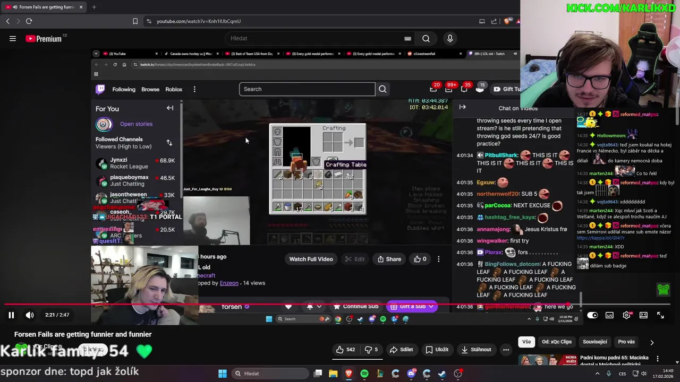
Task: Switch keyboard layout via 'CES' indicator
Action: pos(622,374)
